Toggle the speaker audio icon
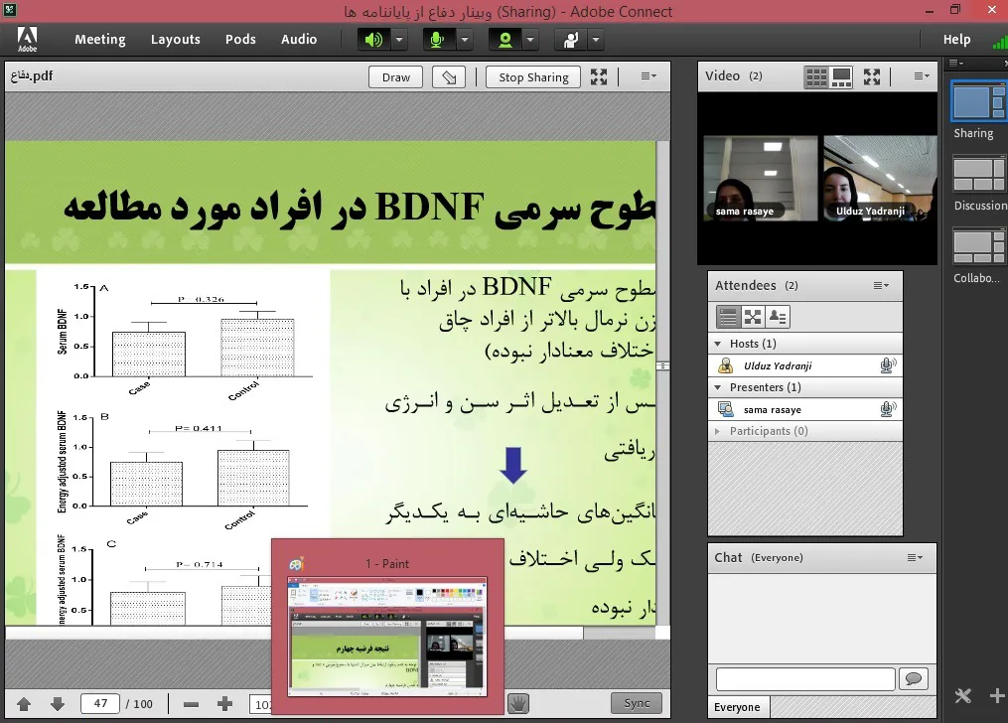The height and width of the screenshot is (723, 1008). click(x=374, y=40)
